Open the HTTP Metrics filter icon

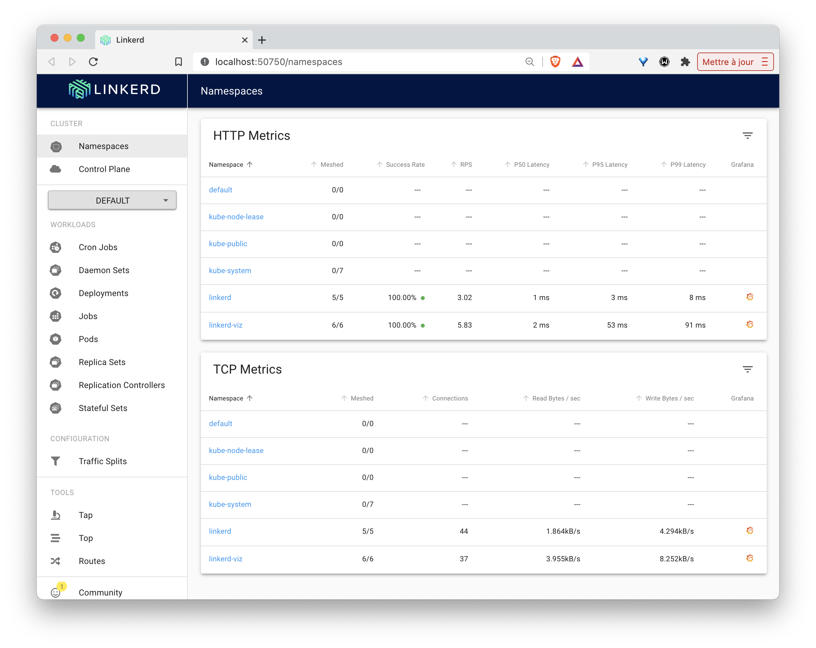[747, 136]
